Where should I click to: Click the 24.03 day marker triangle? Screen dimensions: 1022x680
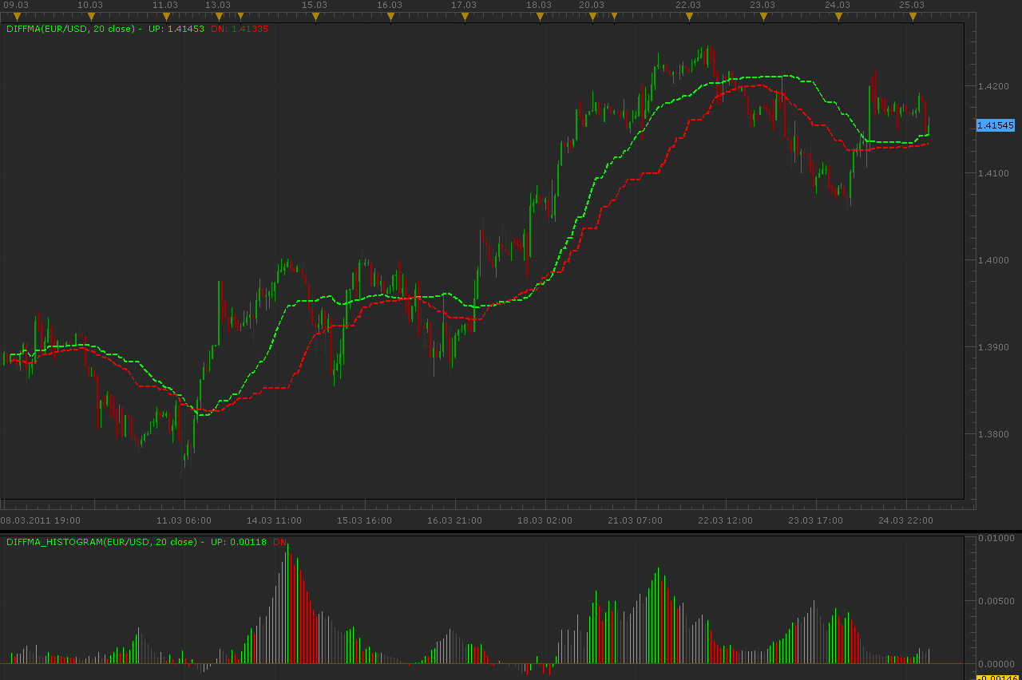click(x=838, y=16)
